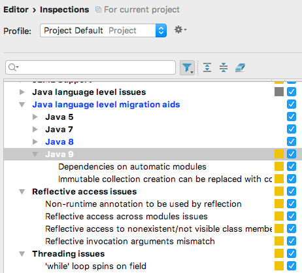Image resolution: width=302 pixels, height=273 pixels.
Task: Reset to empty with eraser icon
Action: click(240, 67)
